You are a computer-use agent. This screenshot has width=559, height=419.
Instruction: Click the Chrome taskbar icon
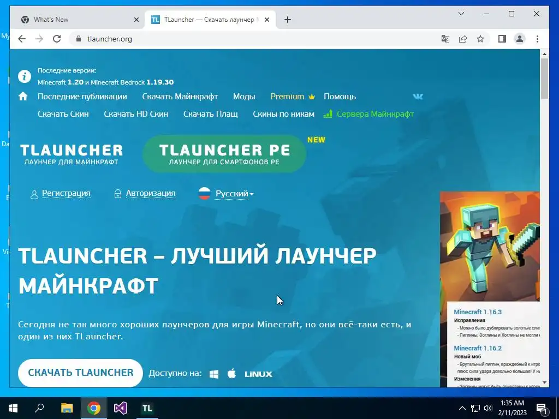tap(94, 408)
